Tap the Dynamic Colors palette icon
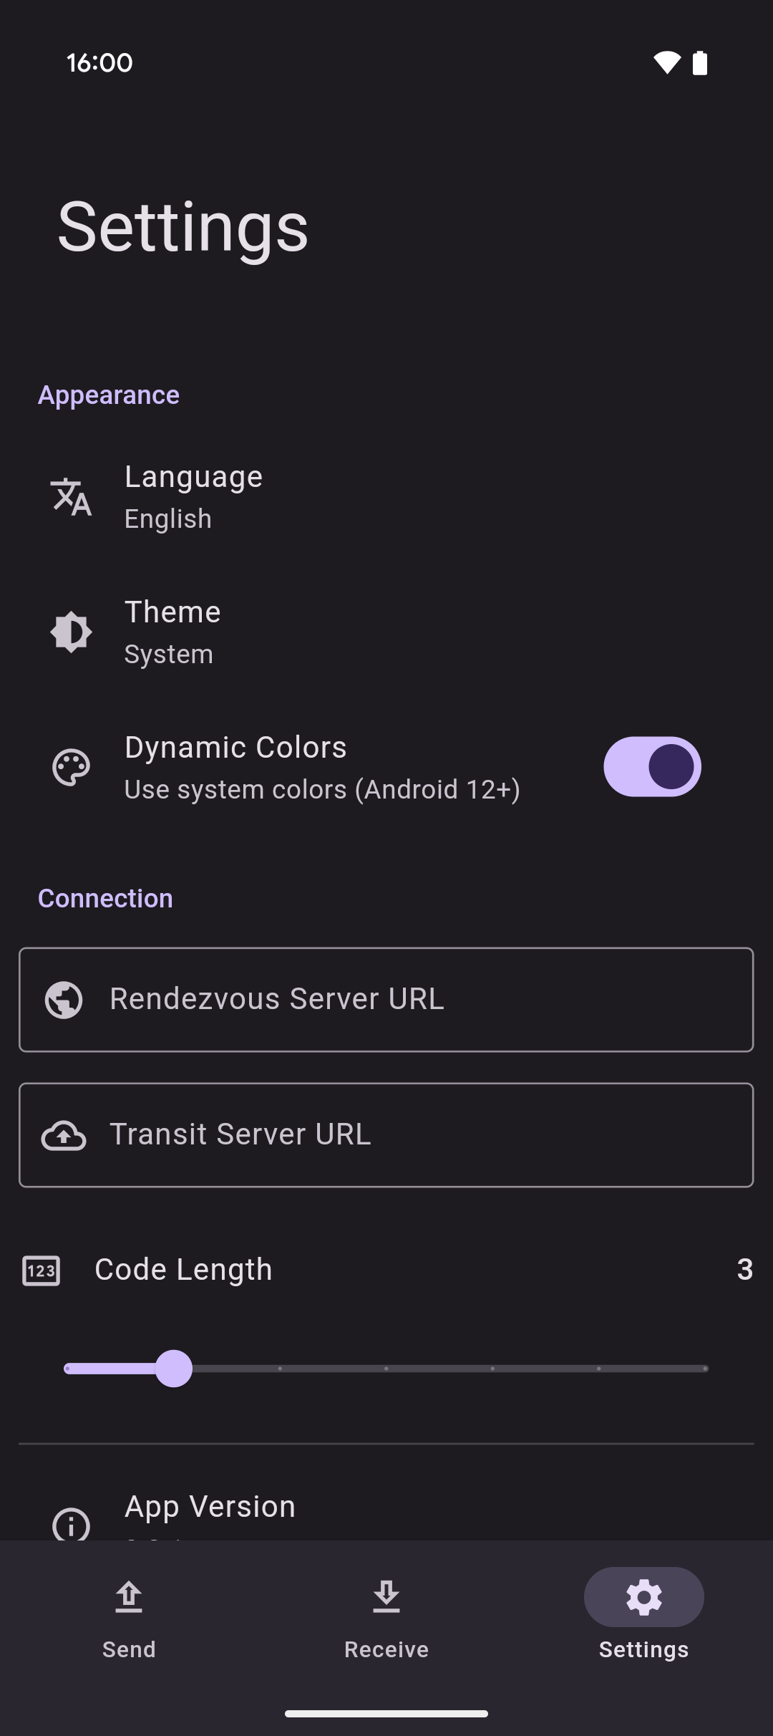The height and width of the screenshot is (1736, 773). click(x=71, y=768)
